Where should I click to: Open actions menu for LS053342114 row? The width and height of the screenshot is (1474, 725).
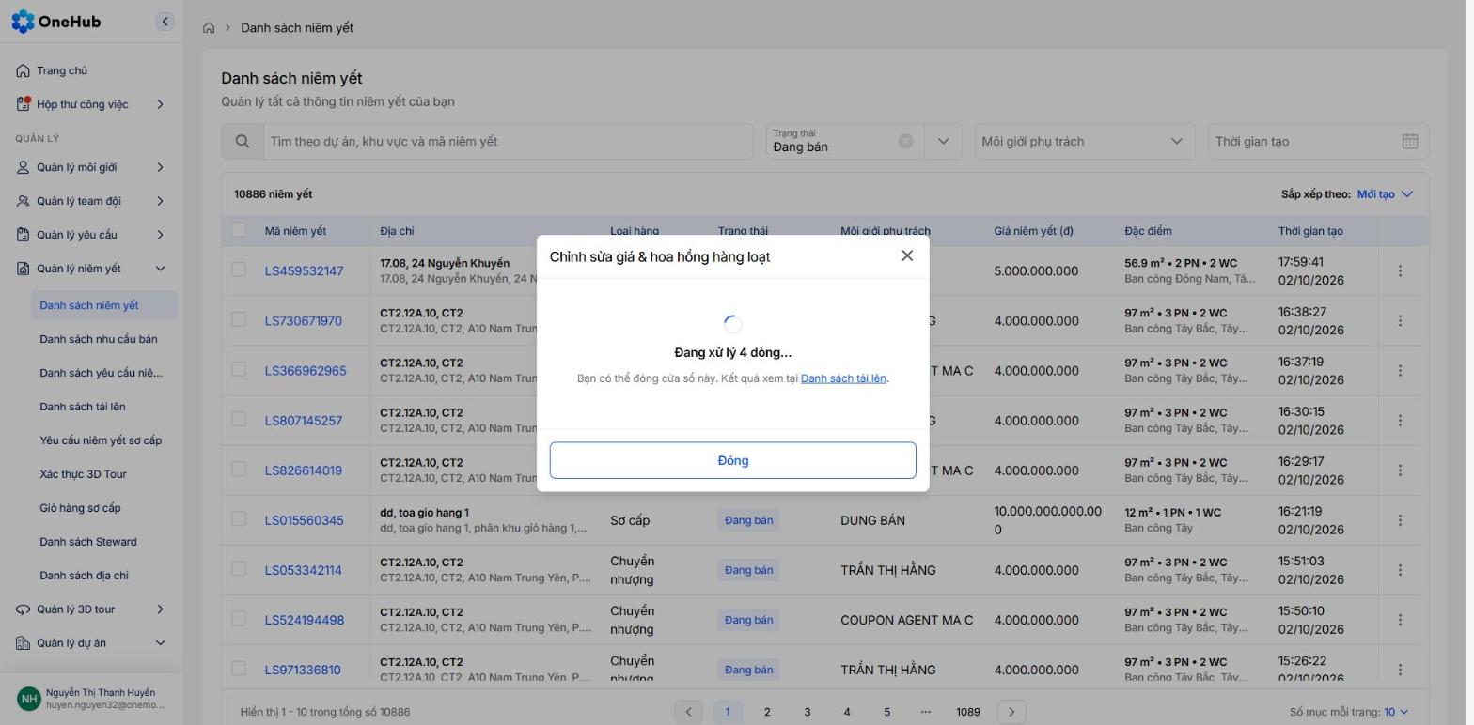(x=1400, y=570)
